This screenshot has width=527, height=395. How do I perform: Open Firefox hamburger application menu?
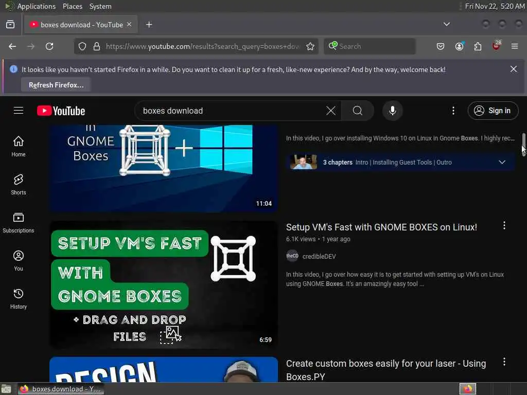tap(515, 46)
